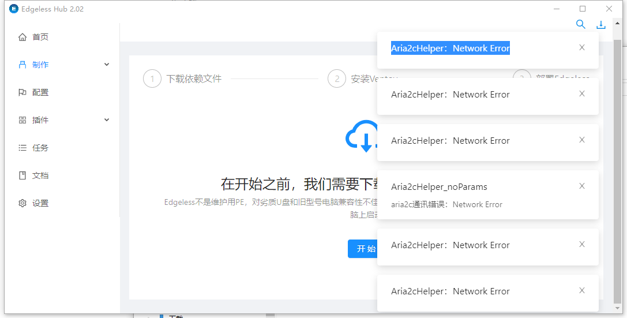Dismiss the fifth Aria2cHelper Network Error notification
627x318 pixels.
582,244
